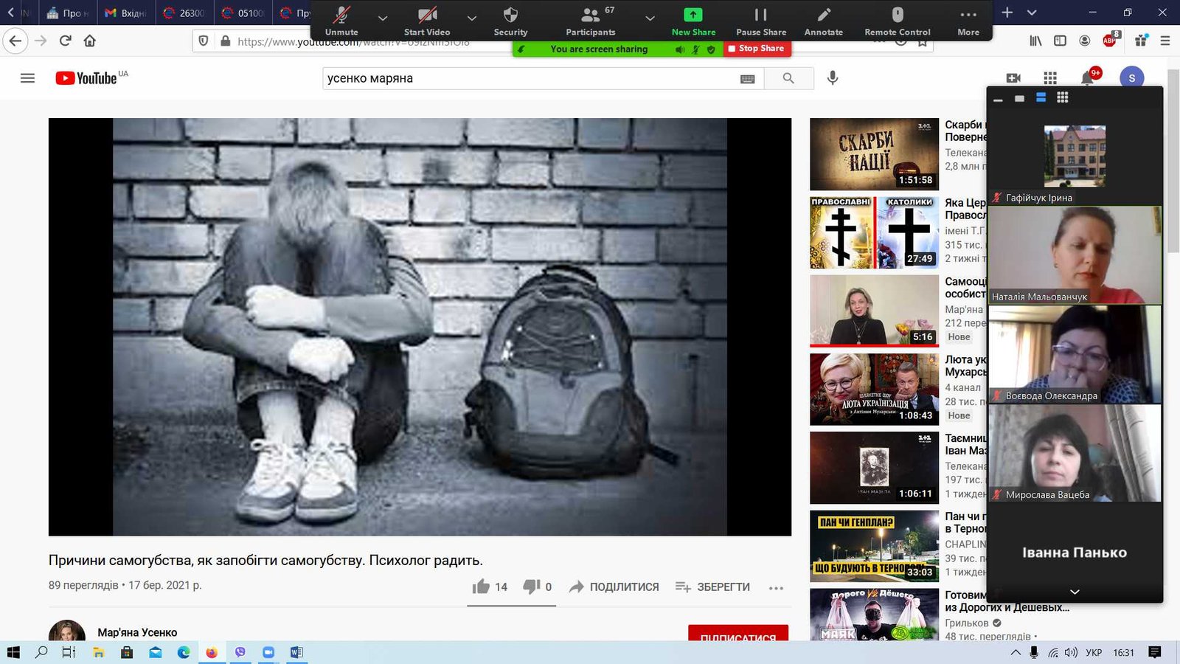1180x664 pixels.
Task: Open the More menu in Zoom toolbar
Action: 968,15
